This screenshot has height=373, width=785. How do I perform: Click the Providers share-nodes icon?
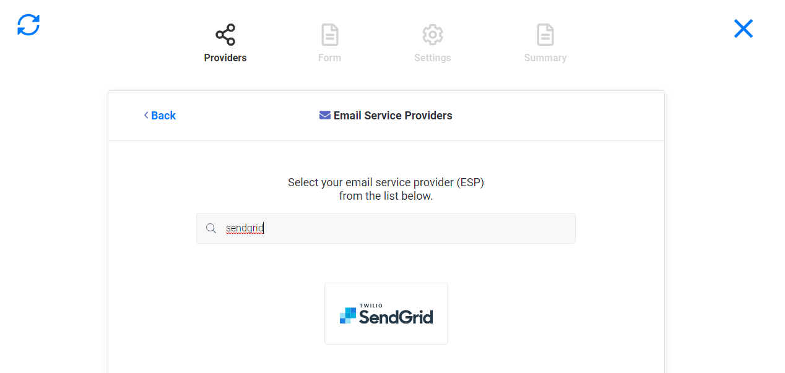click(x=225, y=35)
